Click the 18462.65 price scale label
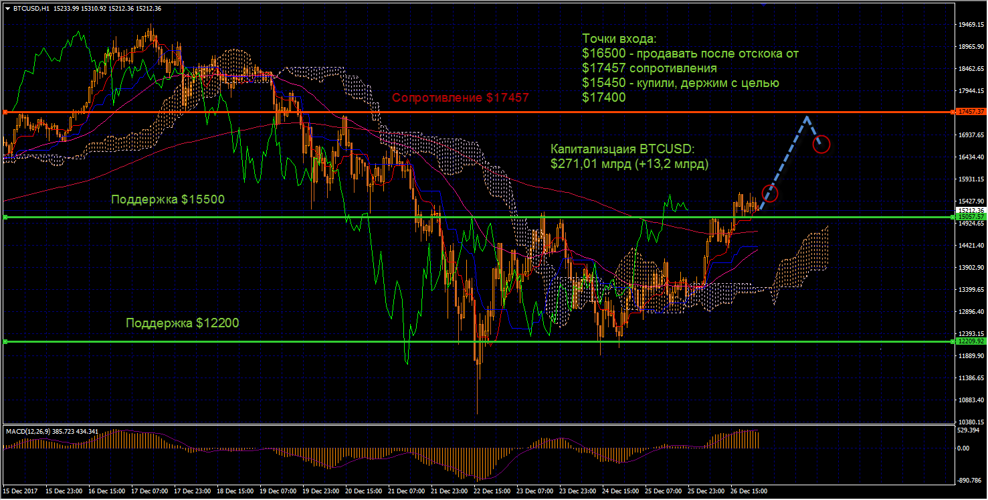Viewport: 988px width, 500px height. 971,68
